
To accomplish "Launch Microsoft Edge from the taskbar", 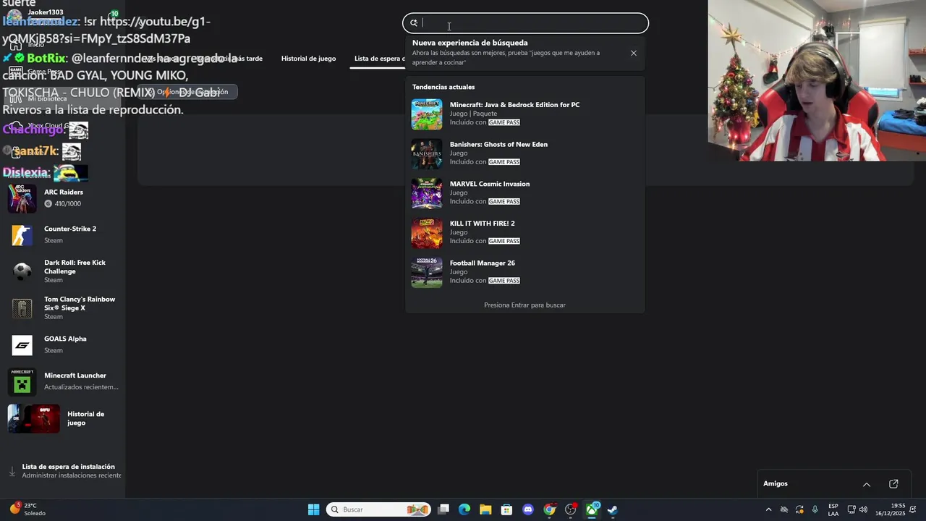I will click(x=464, y=509).
